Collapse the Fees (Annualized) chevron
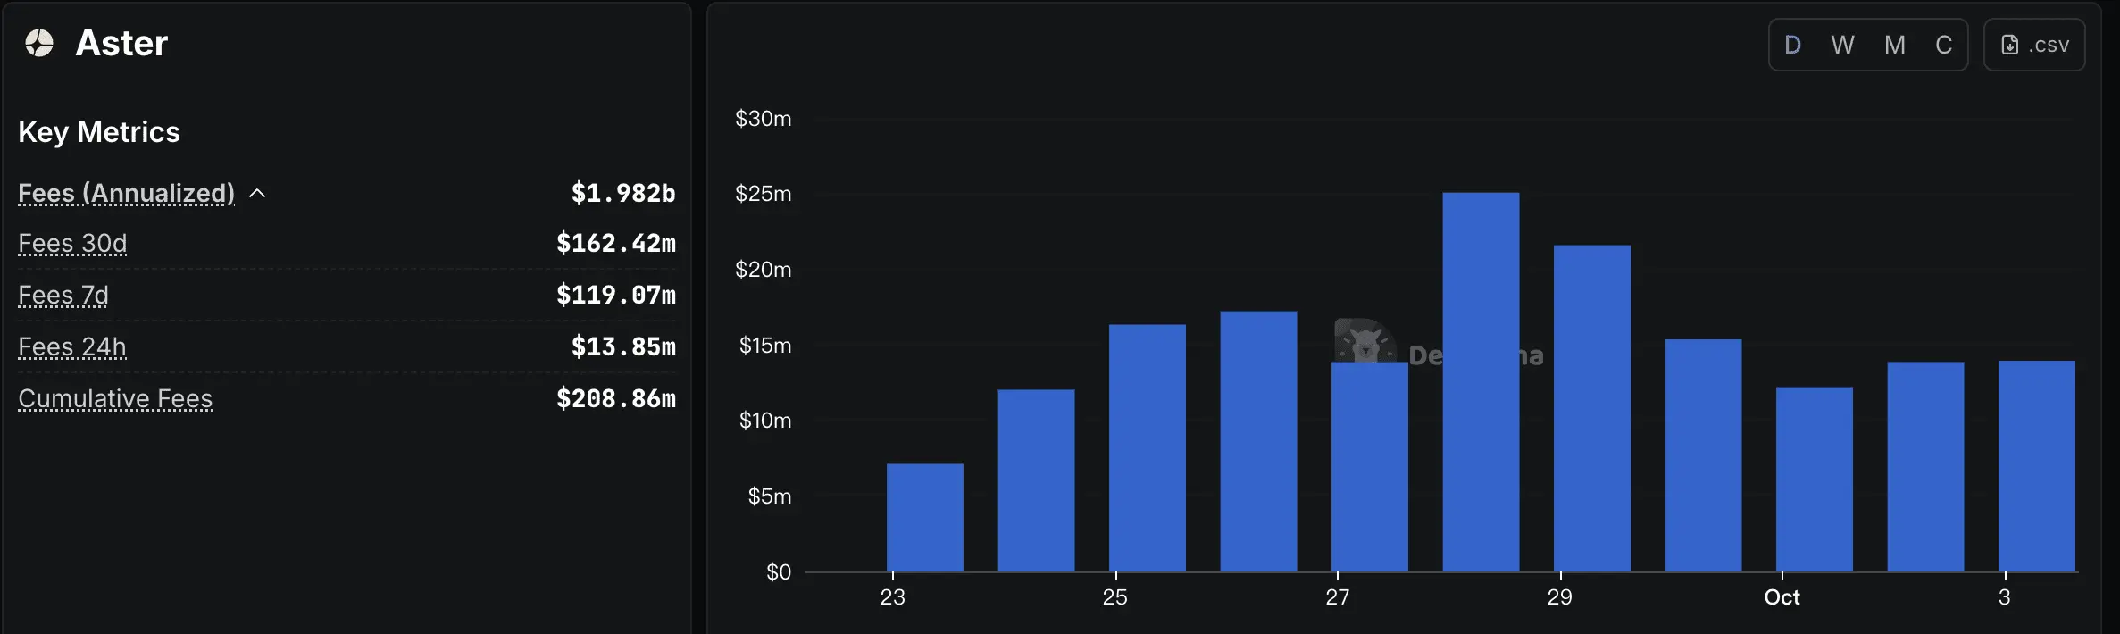This screenshot has width=2120, height=634. (257, 193)
